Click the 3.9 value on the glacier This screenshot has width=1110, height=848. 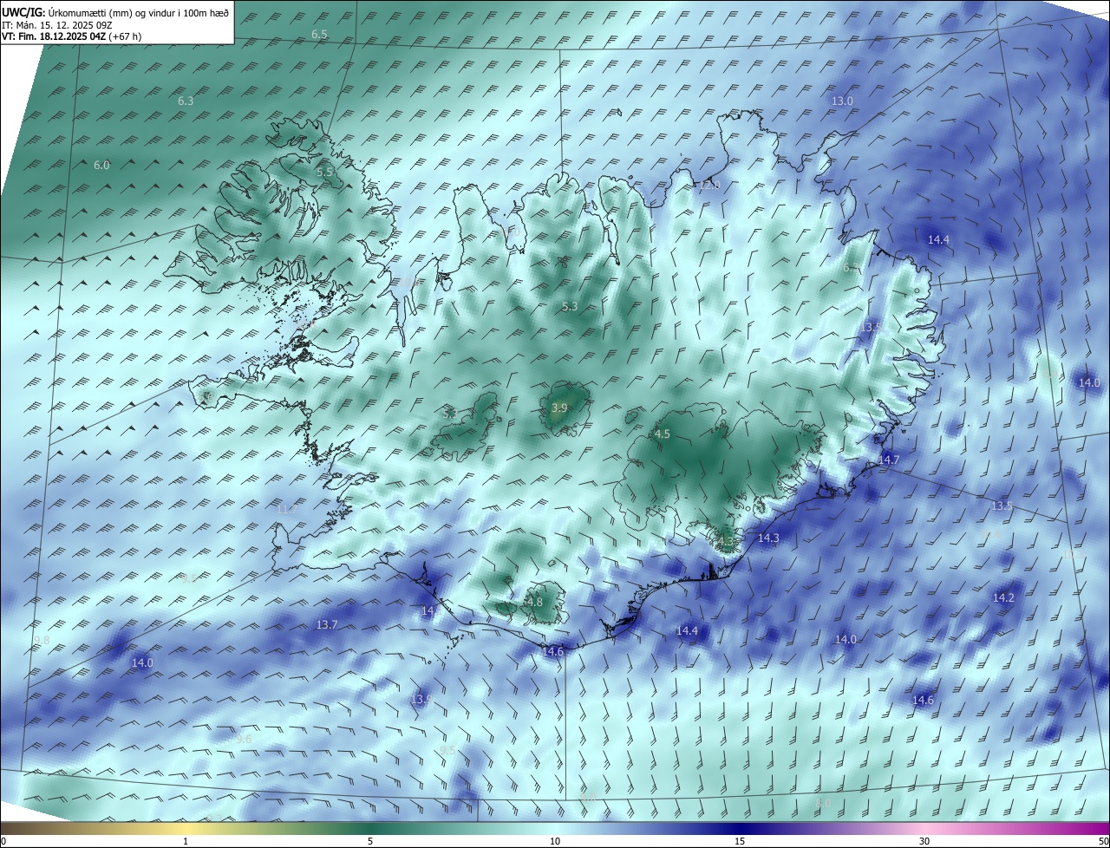[559, 408]
